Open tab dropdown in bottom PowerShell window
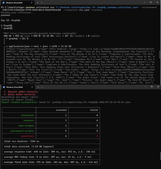This screenshot has height=169, width=161. [42, 87]
